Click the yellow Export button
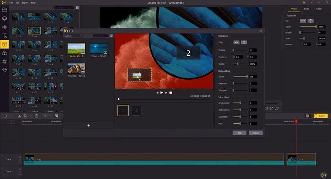This screenshot has height=179, width=331. 321,116
